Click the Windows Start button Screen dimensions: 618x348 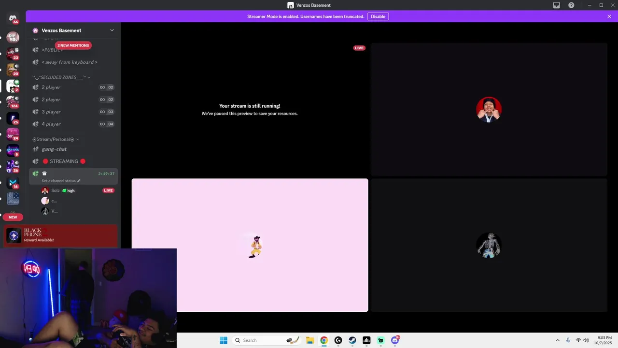[223, 340]
